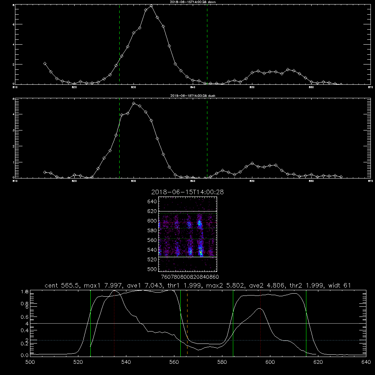The image size is (375, 375).
Task: Click the highest data point of the dusk curve
Action: pyautogui.click(x=134, y=103)
